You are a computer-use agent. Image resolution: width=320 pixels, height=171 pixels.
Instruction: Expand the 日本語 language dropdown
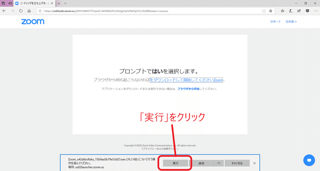click(291, 22)
